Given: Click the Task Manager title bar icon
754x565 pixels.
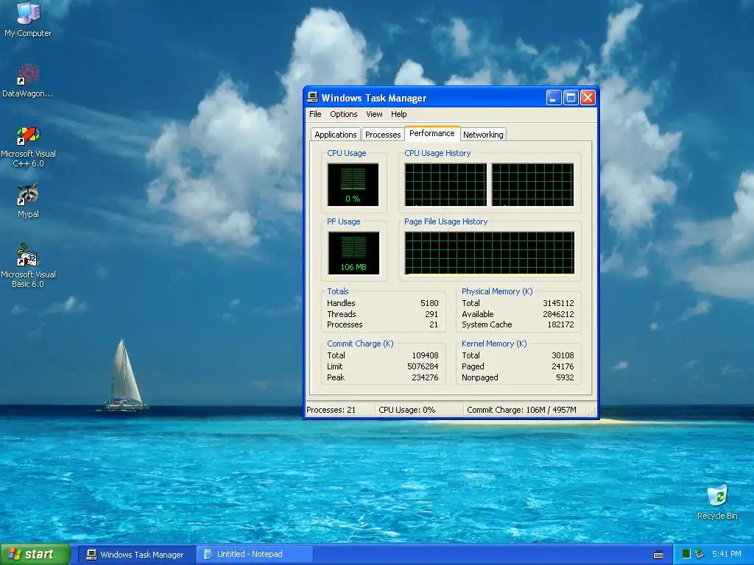Looking at the screenshot, I should pos(312,98).
